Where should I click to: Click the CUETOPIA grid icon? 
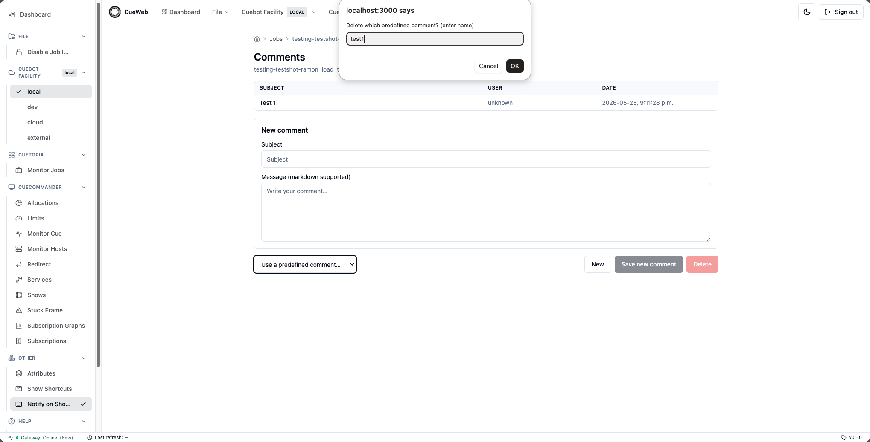click(x=12, y=155)
